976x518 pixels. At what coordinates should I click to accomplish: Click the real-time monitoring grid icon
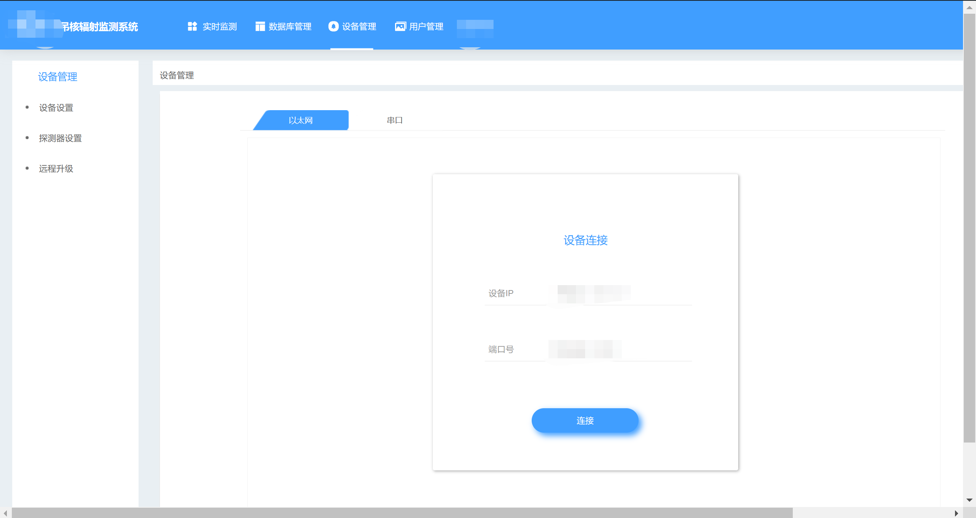[x=192, y=26]
